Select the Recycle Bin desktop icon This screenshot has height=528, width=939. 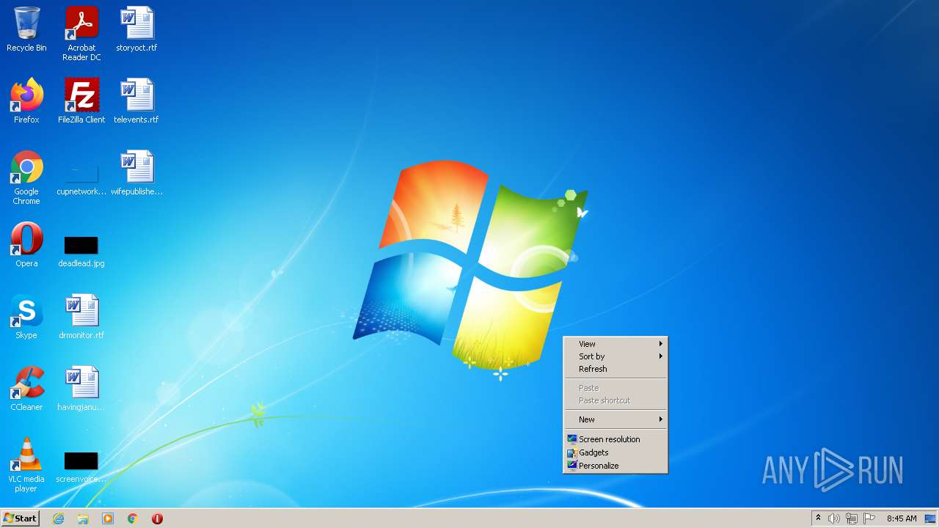point(26,29)
